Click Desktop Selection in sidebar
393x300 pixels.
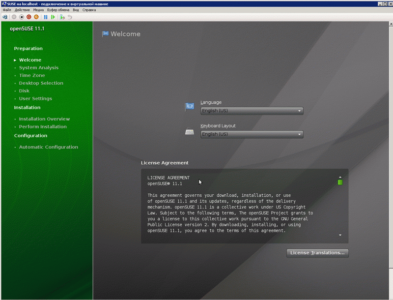pyautogui.click(x=41, y=83)
